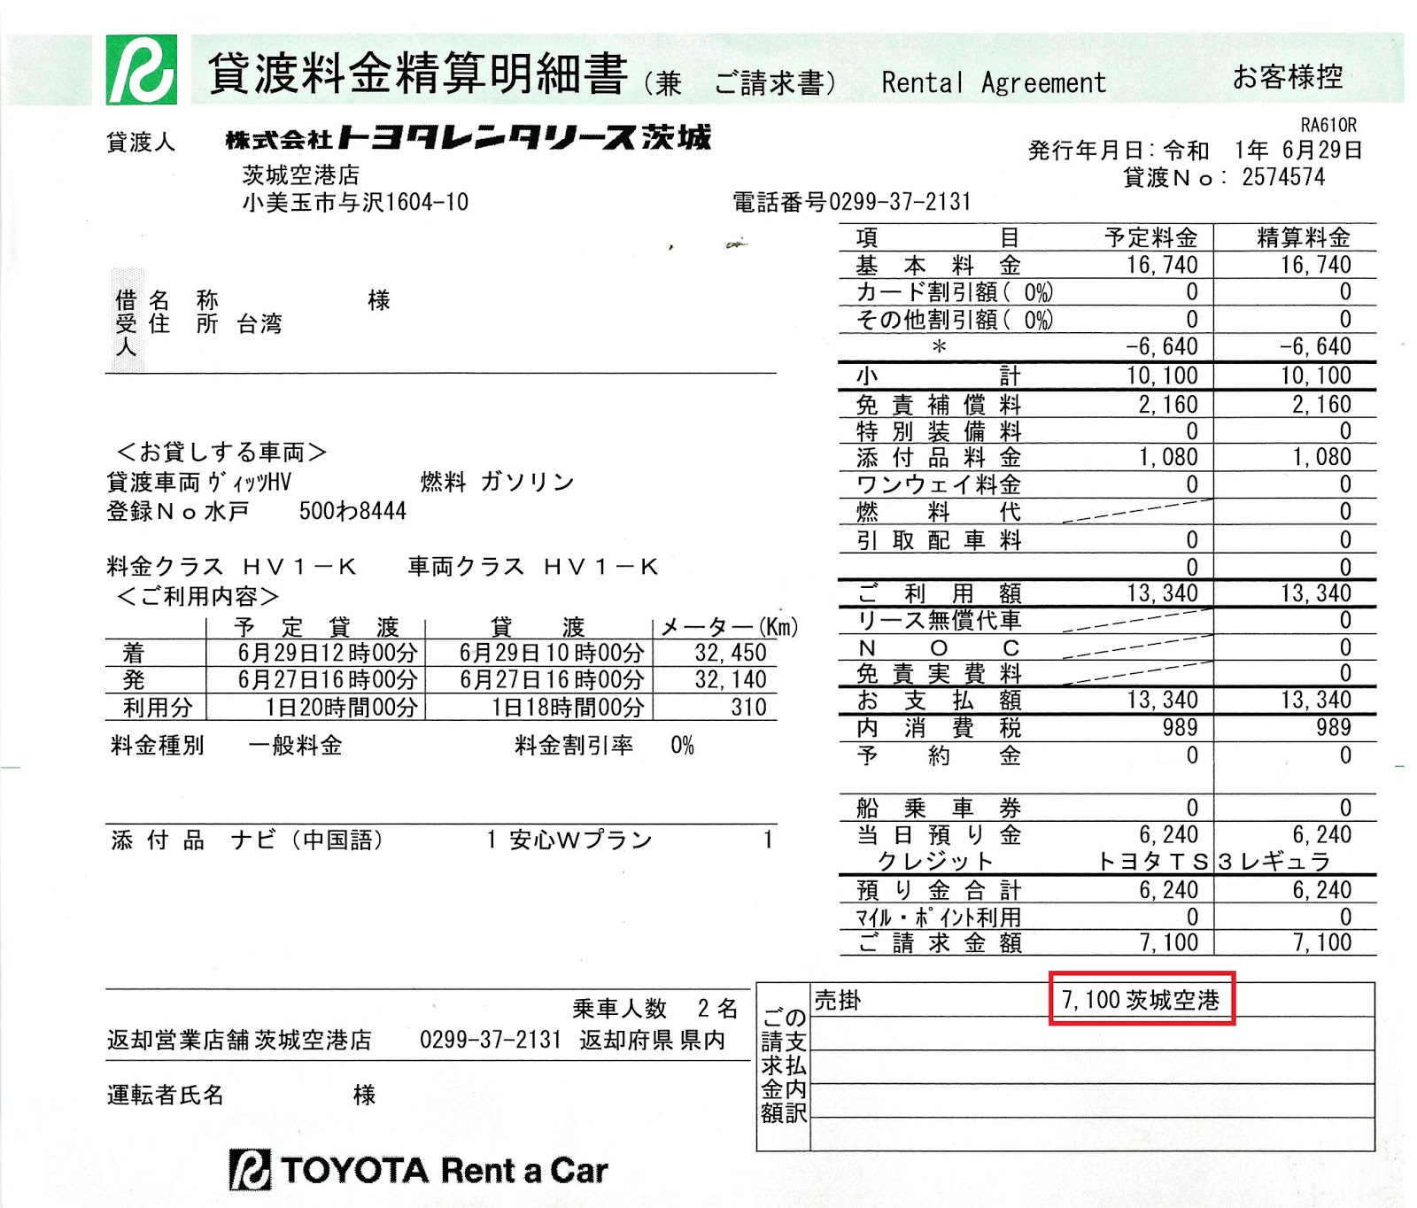The height and width of the screenshot is (1208, 1417).
Task: Select the form code RA610R
Action: click(1328, 125)
